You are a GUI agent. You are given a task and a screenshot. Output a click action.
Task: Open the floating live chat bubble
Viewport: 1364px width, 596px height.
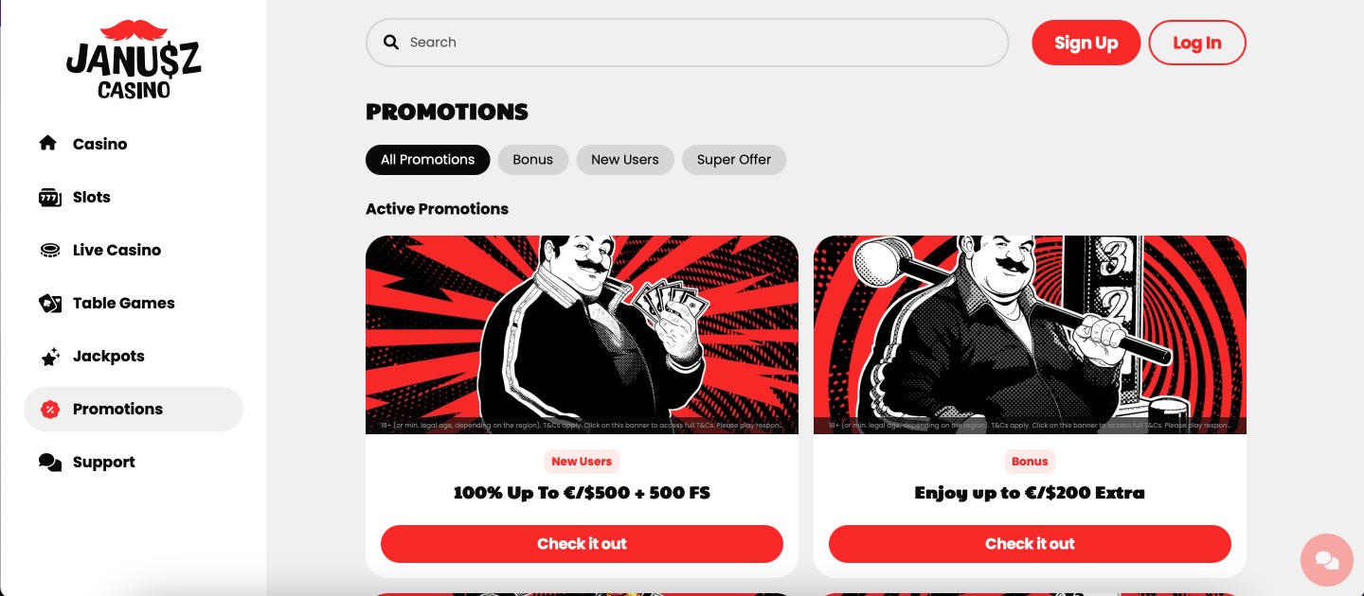point(1327,560)
